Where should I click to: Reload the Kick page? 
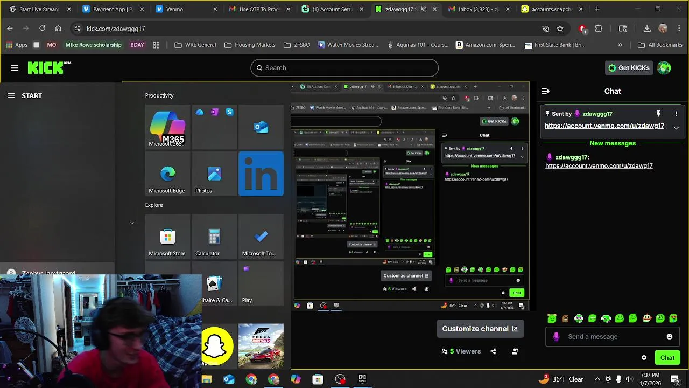[42, 29]
